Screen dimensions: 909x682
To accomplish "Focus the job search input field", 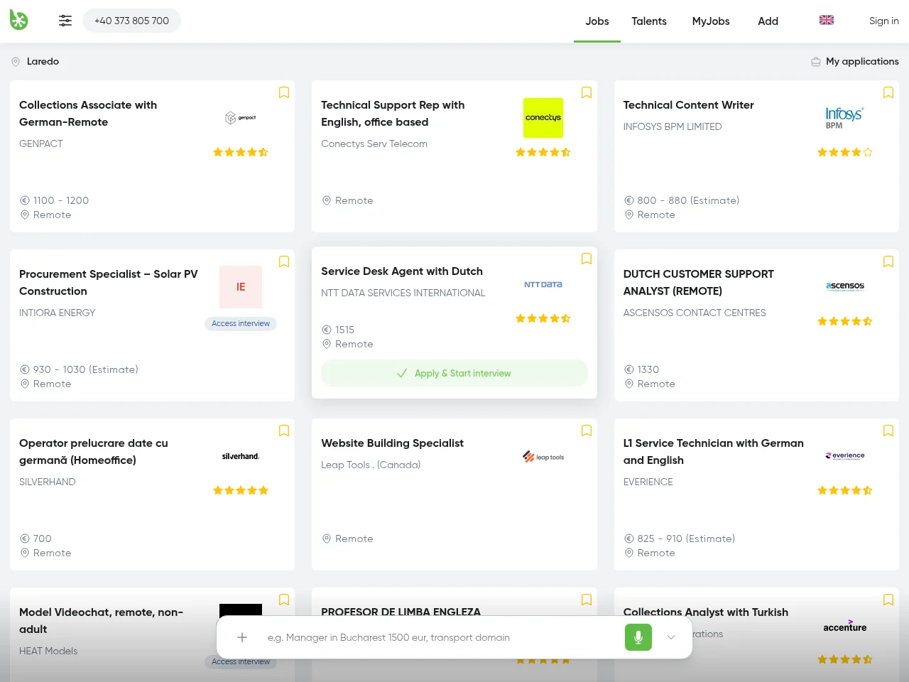I will [440, 637].
